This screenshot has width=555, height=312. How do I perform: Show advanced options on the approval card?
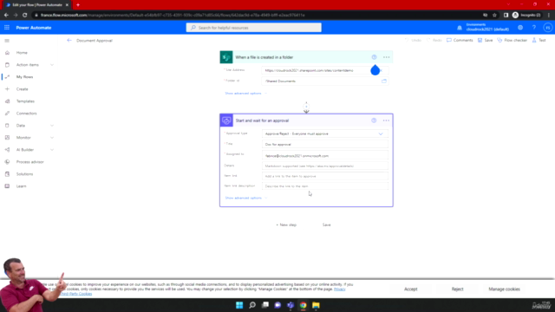point(246,198)
